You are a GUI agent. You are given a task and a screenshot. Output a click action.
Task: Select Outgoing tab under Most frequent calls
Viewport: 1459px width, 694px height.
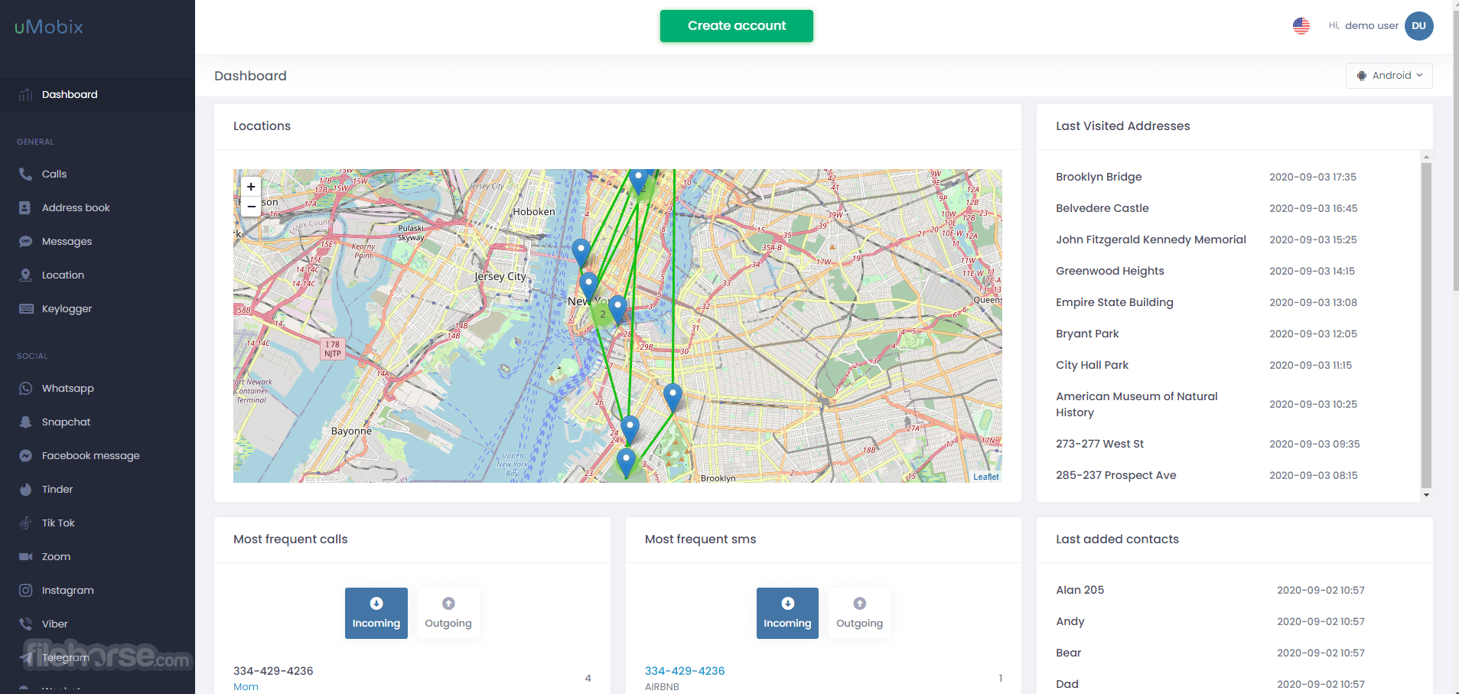point(448,613)
